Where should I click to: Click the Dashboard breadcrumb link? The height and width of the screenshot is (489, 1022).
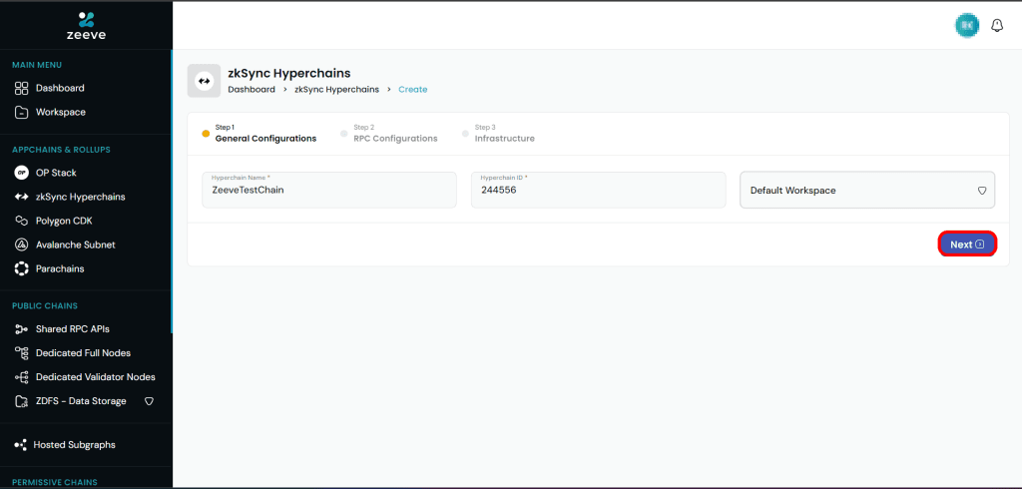pos(252,90)
